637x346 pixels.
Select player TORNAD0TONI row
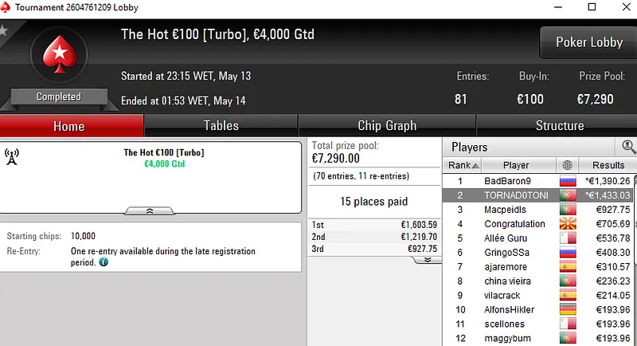(x=516, y=195)
